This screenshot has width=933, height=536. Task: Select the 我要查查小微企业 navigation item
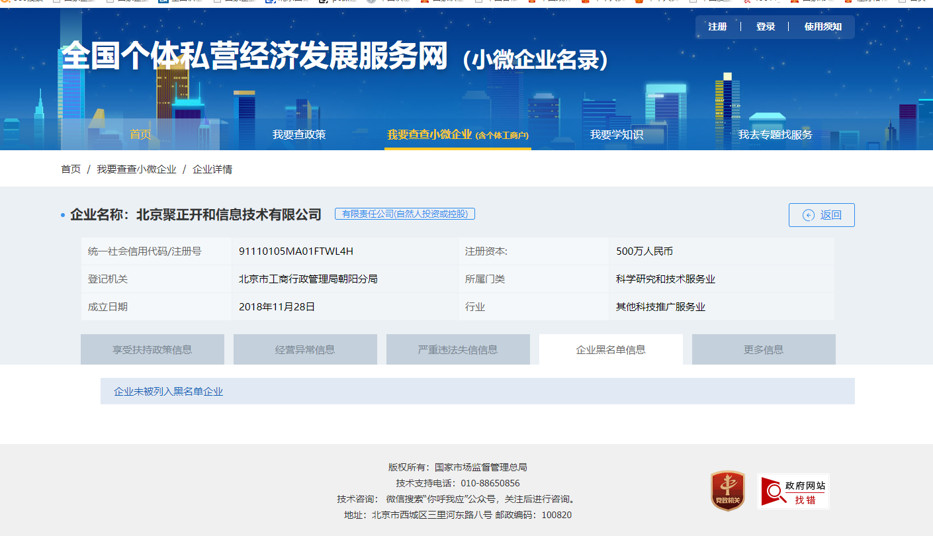point(457,134)
